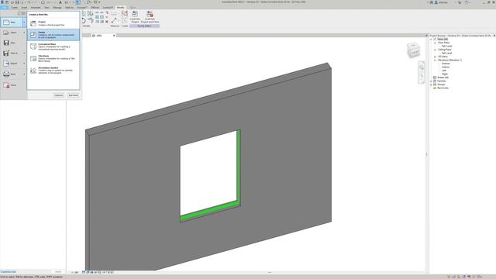
Task: Select Project in the Creates a Revit file list
Action: (x=53, y=23)
